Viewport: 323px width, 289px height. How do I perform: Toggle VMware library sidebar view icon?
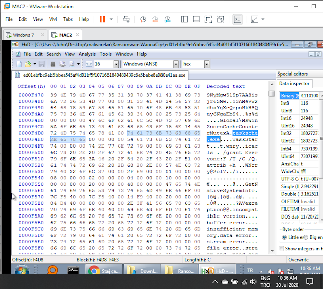[x=184, y=19]
